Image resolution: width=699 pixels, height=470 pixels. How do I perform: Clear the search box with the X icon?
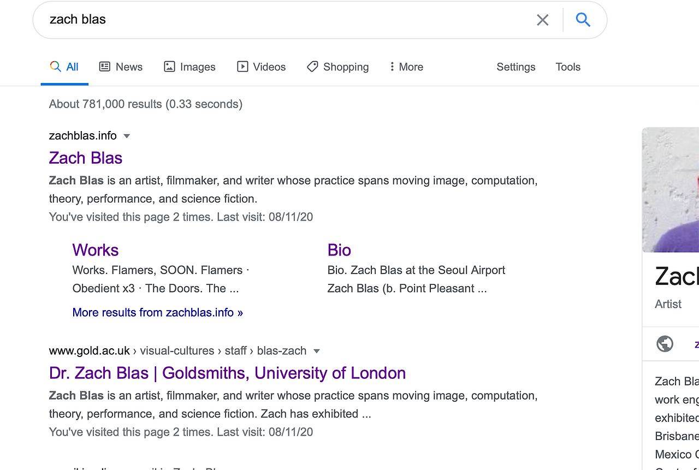[x=542, y=20]
